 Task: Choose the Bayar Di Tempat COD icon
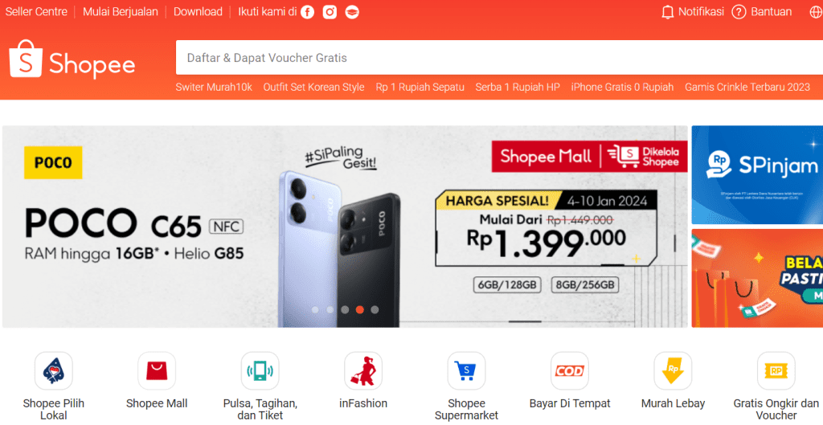(570, 371)
